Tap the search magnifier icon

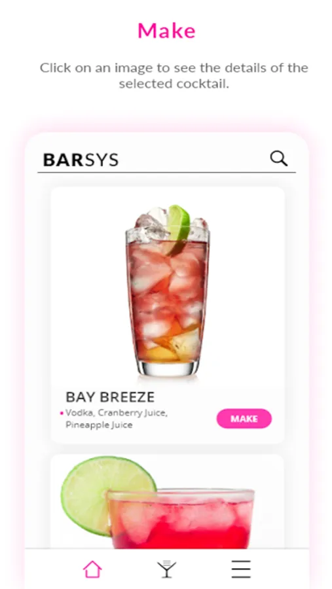tap(278, 158)
